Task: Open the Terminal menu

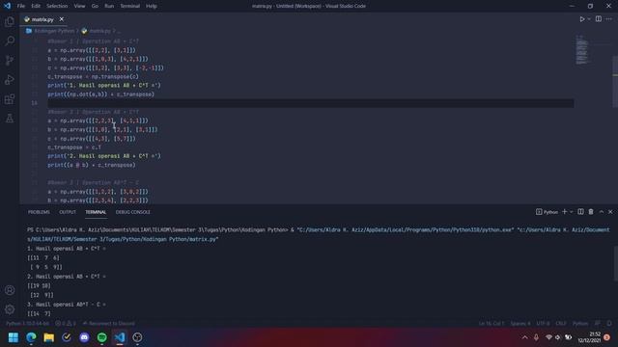Action: point(130,6)
